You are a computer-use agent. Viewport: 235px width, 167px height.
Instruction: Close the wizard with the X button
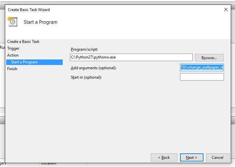pos(226,10)
